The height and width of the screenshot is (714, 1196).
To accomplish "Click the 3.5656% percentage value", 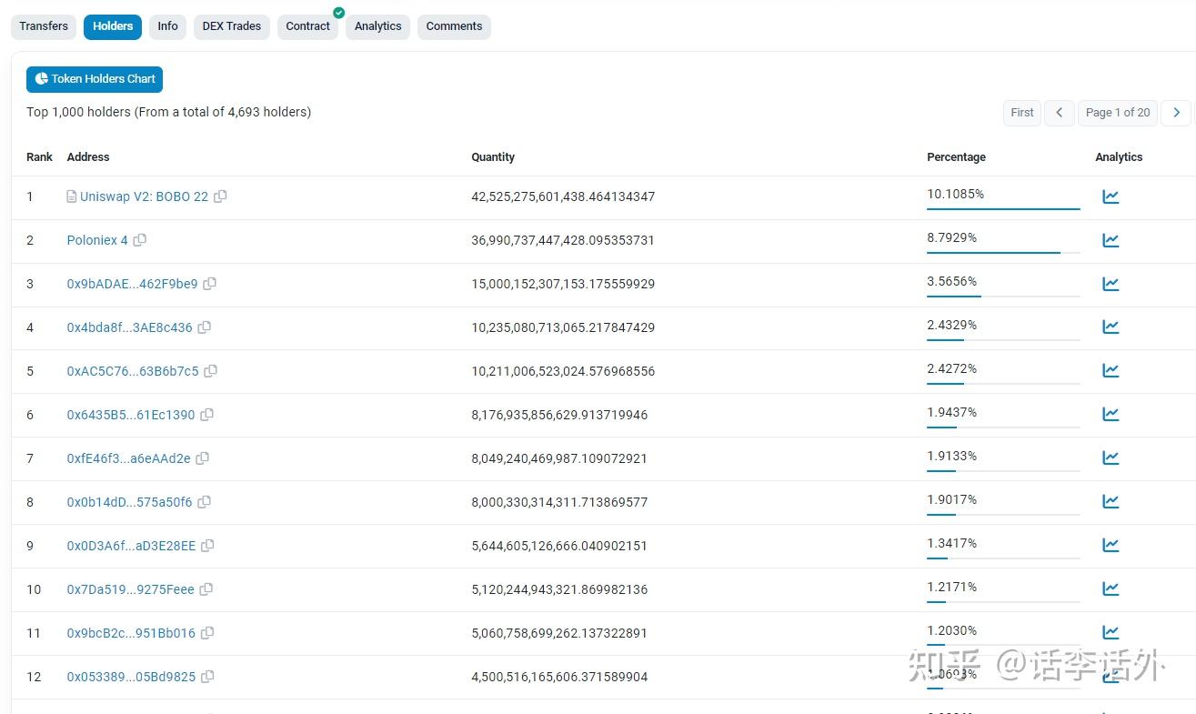I will tap(951, 281).
